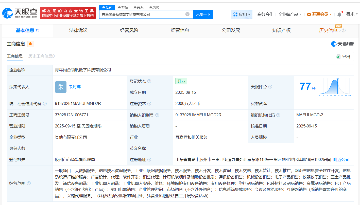Click the Excel export icon on 导出
360x205 pixels.
click(x=338, y=56)
